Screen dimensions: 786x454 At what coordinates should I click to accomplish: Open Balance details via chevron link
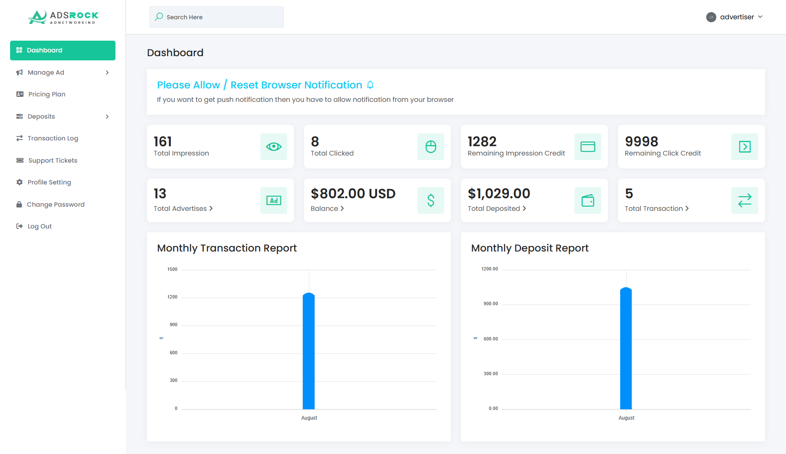pyautogui.click(x=342, y=208)
